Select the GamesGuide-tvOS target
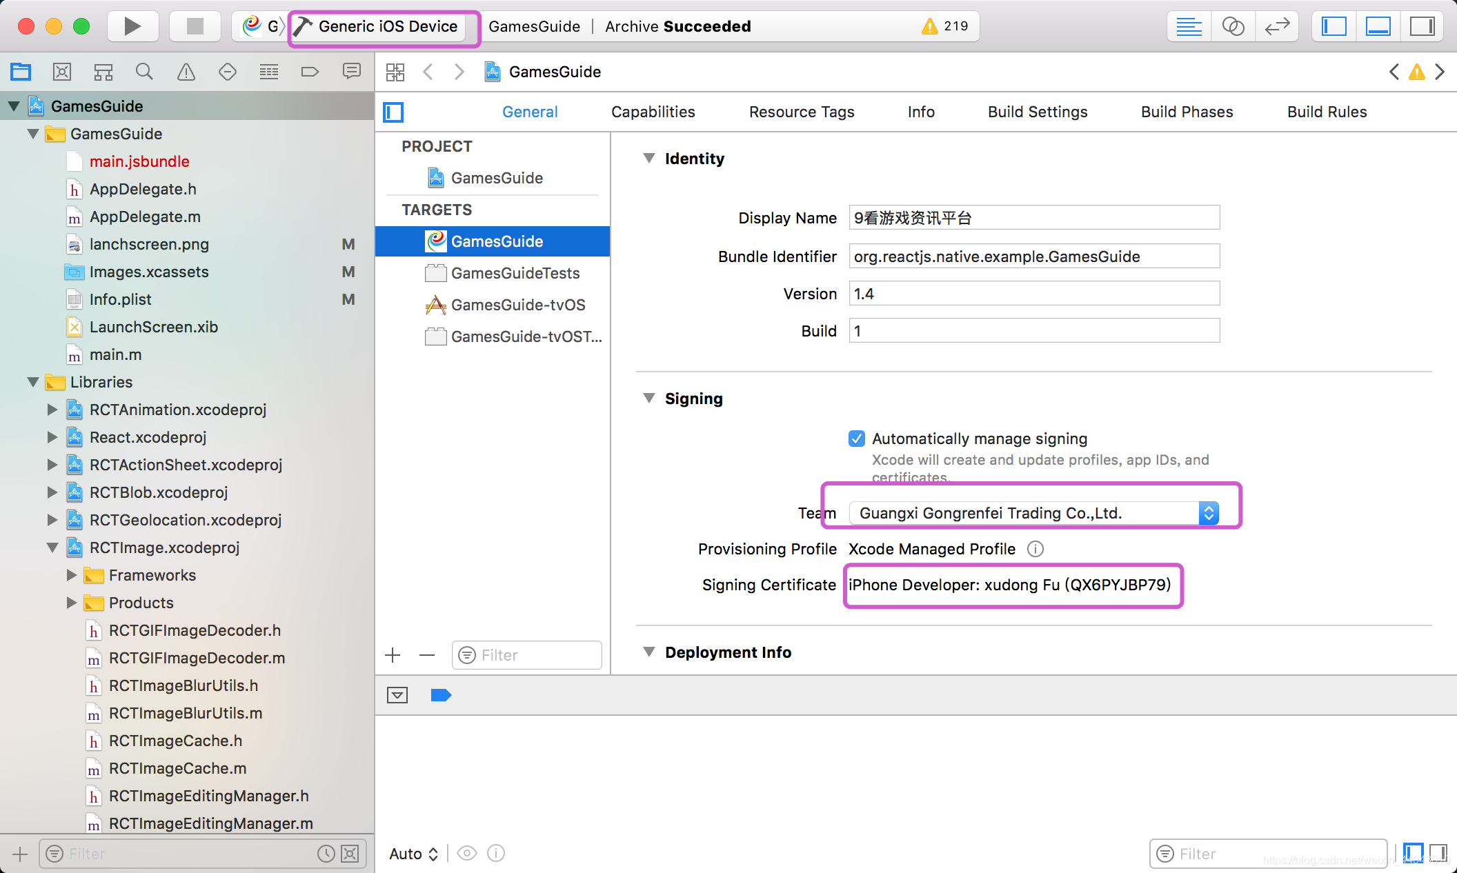Screen dimensions: 1457x873 click(493, 305)
